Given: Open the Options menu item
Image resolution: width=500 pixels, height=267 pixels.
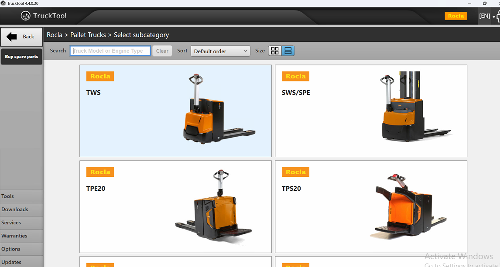Looking at the screenshot, I should click(x=21, y=249).
